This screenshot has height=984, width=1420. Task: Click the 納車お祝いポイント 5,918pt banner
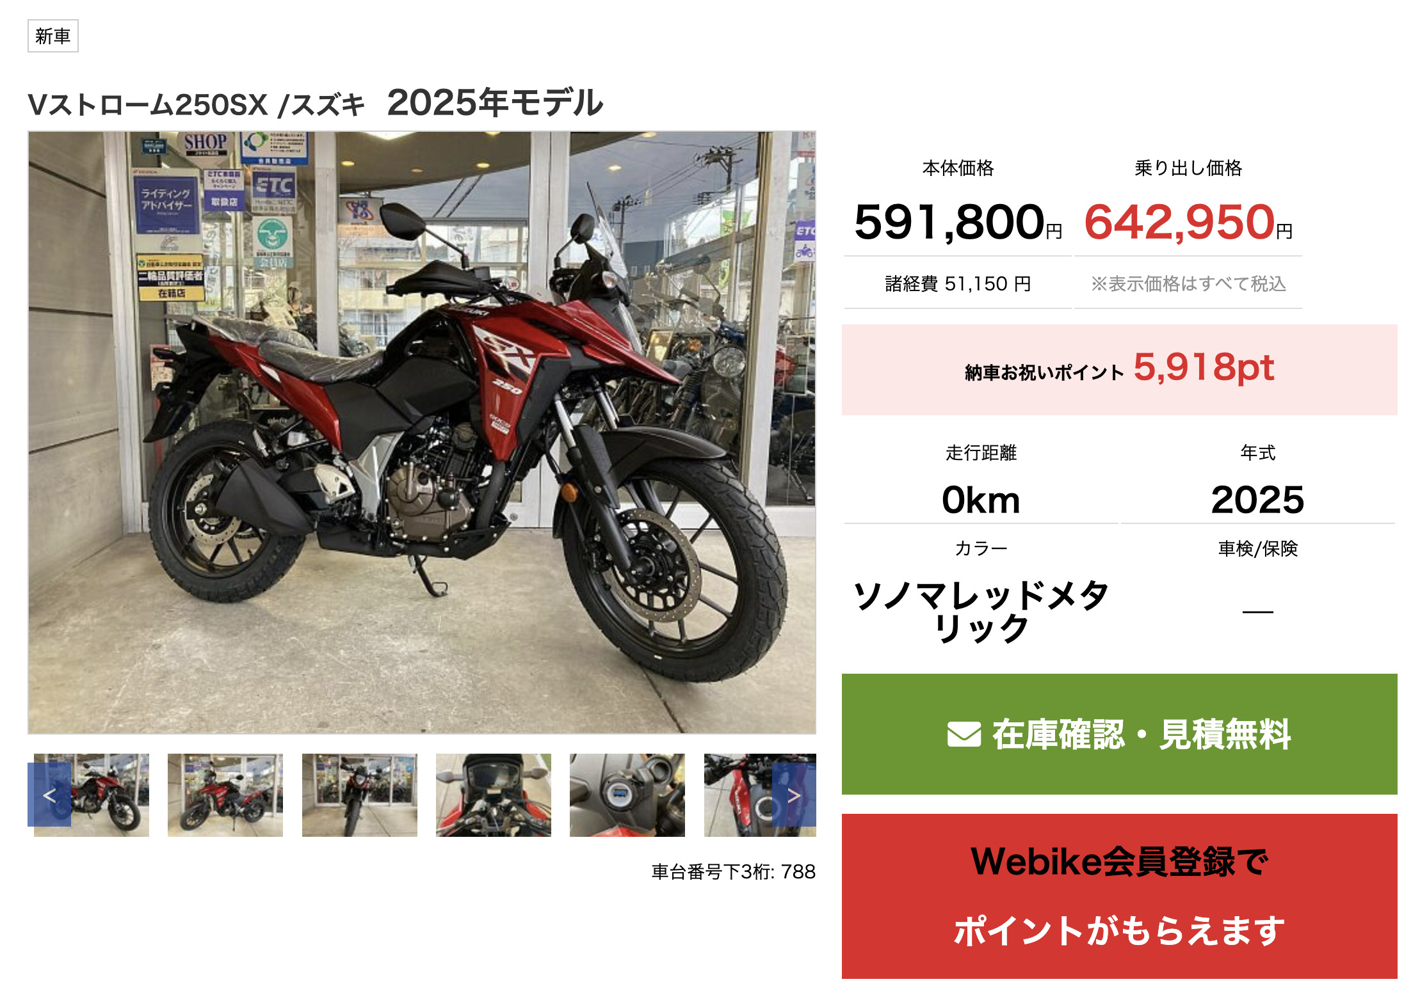tap(1119, 370)
